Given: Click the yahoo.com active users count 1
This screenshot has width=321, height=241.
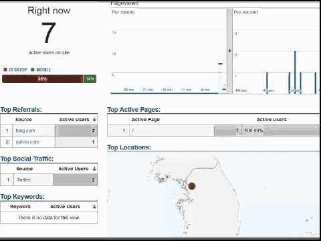Looking at the screenshot, I should coord(93,142).
